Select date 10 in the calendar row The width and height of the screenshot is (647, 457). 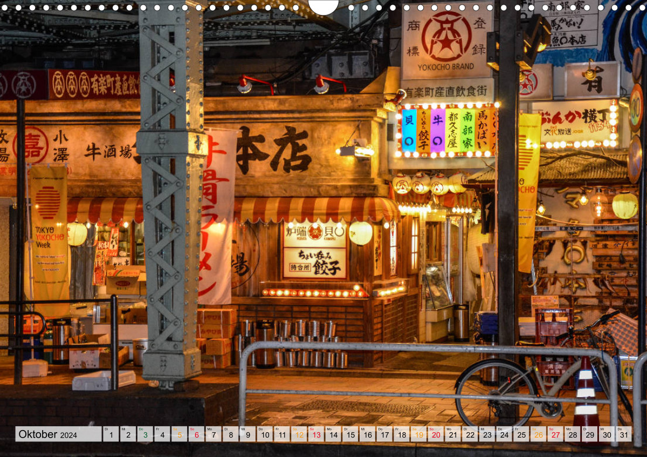click(x=264, y=434)
